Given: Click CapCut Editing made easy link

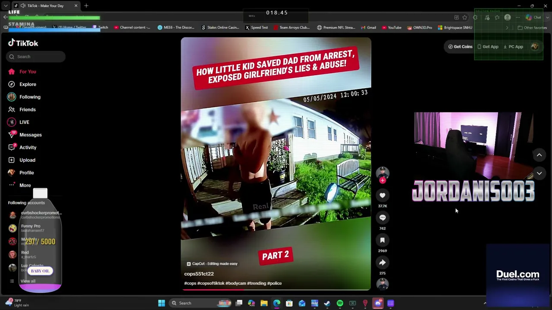Looking at the screenshot, I should (x=212, y=263).
